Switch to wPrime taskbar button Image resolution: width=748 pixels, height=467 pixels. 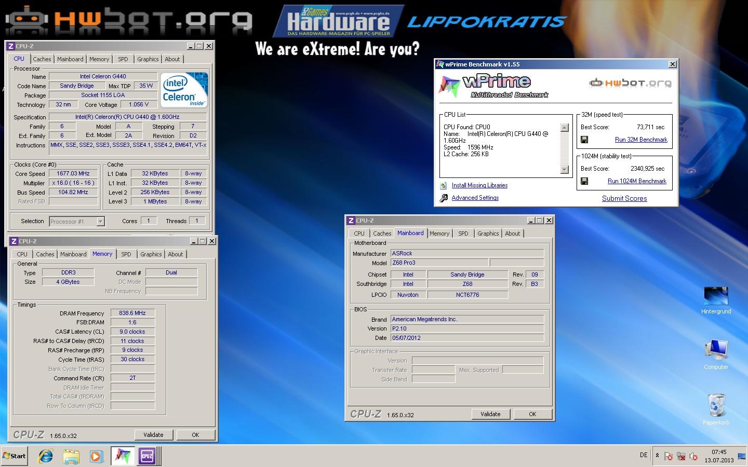click(123, 456)
